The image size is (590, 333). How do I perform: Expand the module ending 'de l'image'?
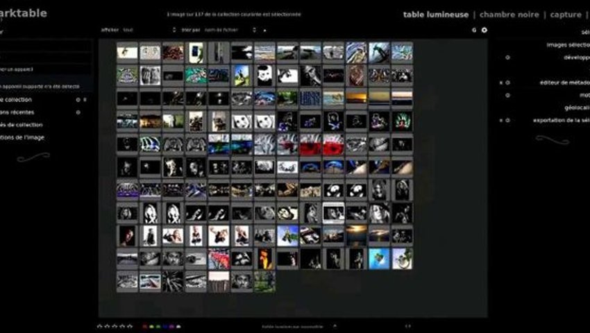[22, 137]
